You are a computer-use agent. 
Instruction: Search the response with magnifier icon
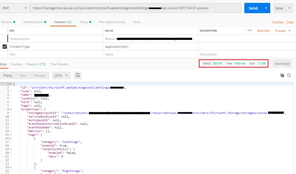pyautogui.click(x=289, y=75)
